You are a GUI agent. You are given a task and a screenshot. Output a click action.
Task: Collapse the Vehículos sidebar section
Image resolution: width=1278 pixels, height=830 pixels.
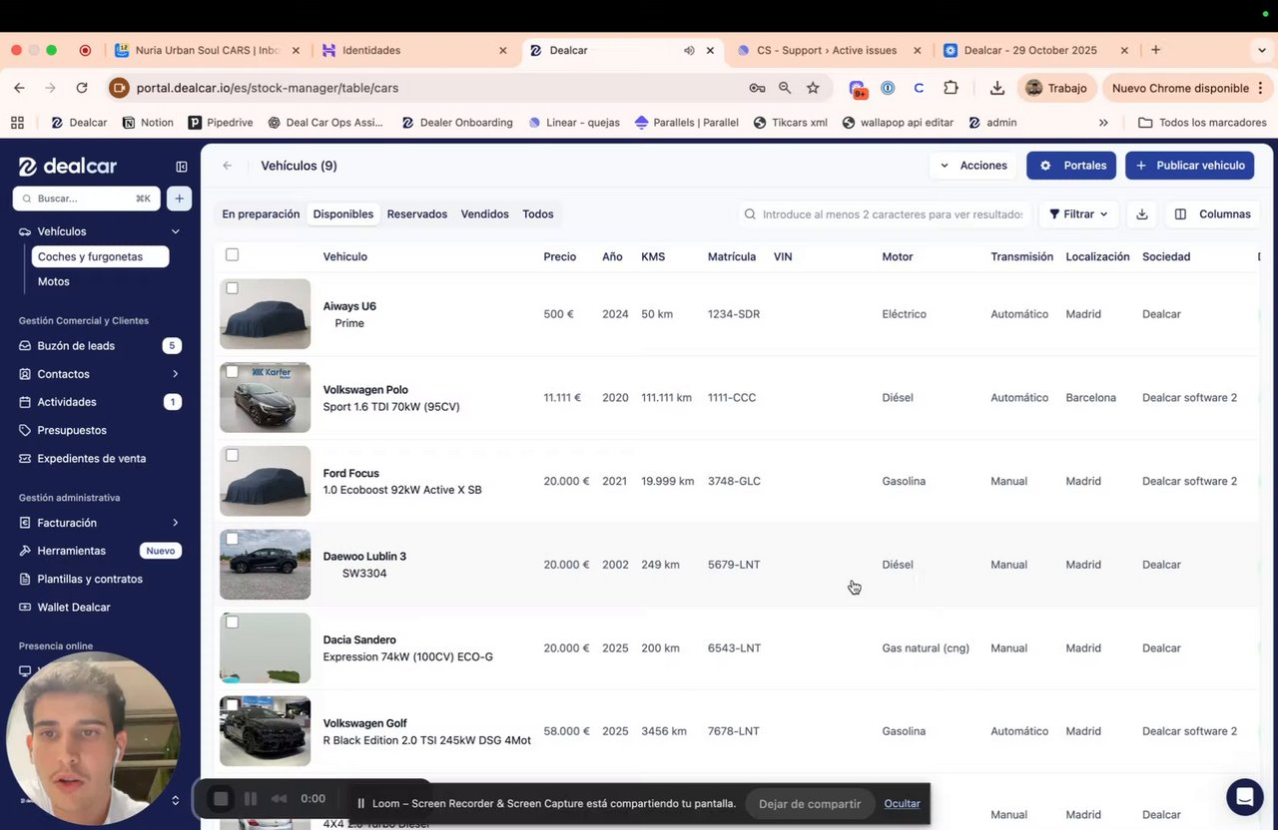coord(176,231)
